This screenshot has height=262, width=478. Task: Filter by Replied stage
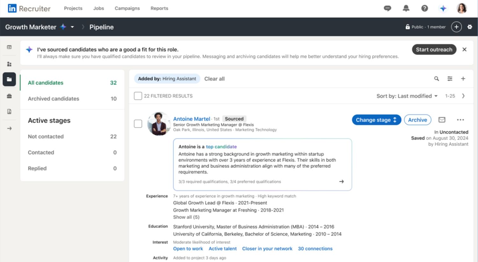(x=72, y=168)
